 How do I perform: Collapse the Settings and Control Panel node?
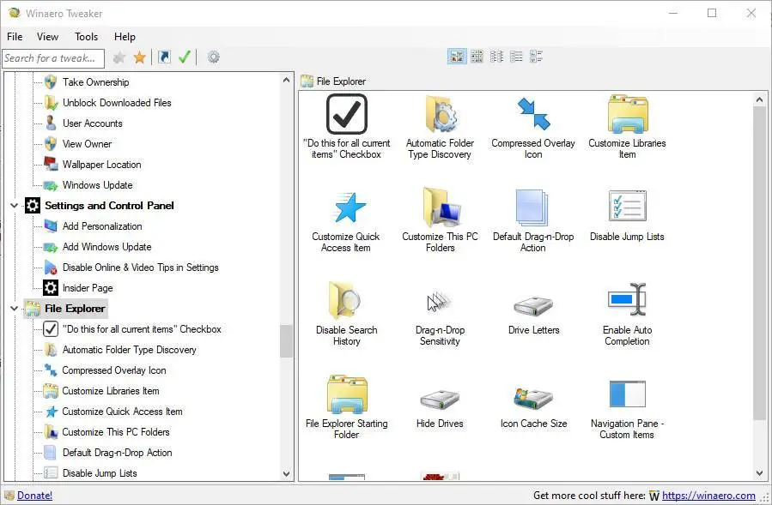tap(15, 206)
